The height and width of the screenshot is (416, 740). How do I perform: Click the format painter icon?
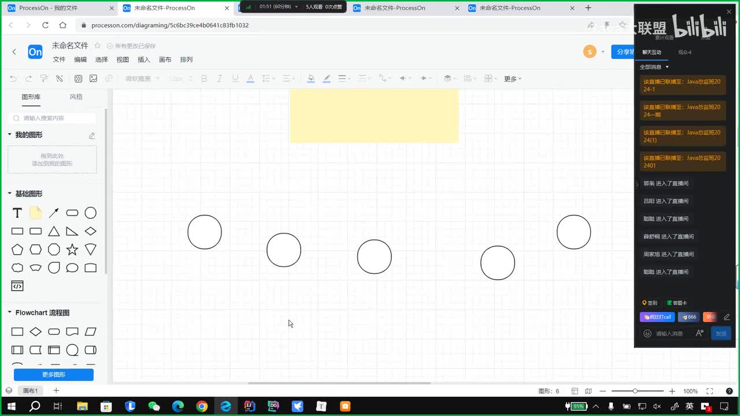click(43, 79)
